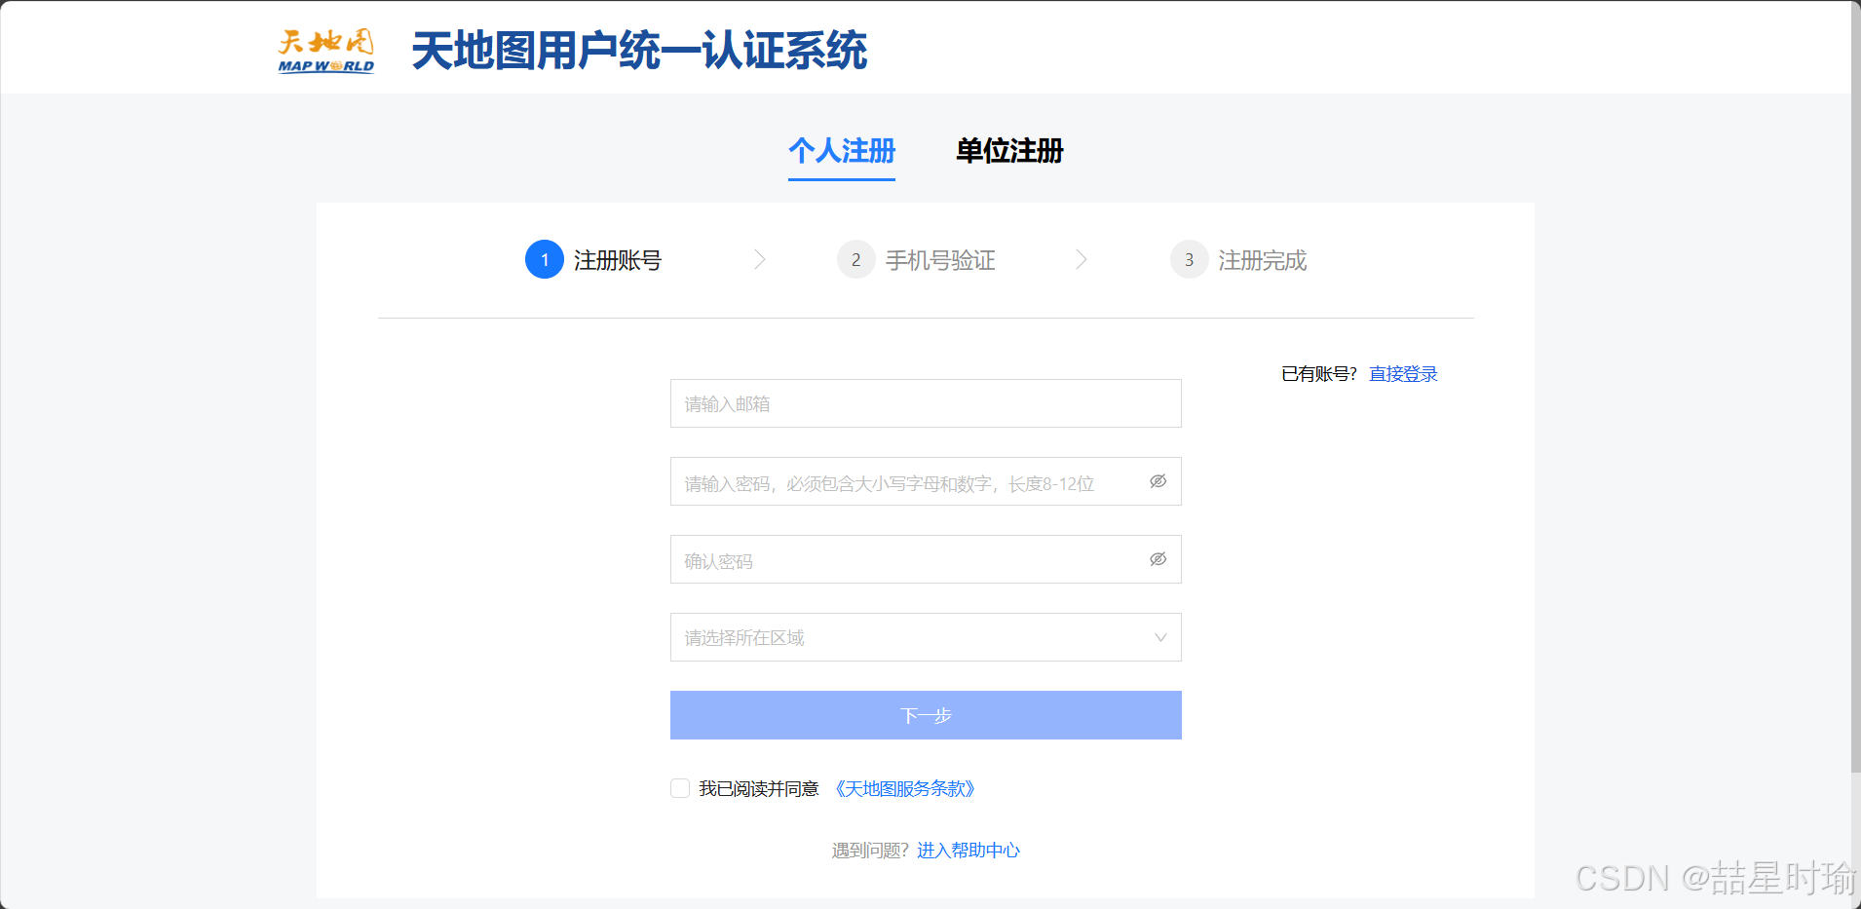Screen dimensions: 1861x909
Task: Toggle password visibility eye in password field
Action: click(1158, 481)
